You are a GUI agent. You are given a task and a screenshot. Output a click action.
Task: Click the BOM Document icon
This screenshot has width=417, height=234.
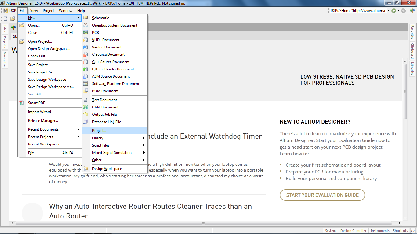(86, 91)
